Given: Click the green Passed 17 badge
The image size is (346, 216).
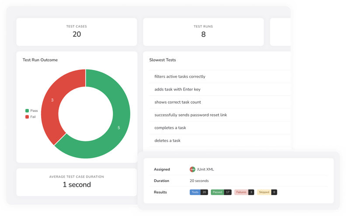Looking at the screenshot, I should point(221,192).
